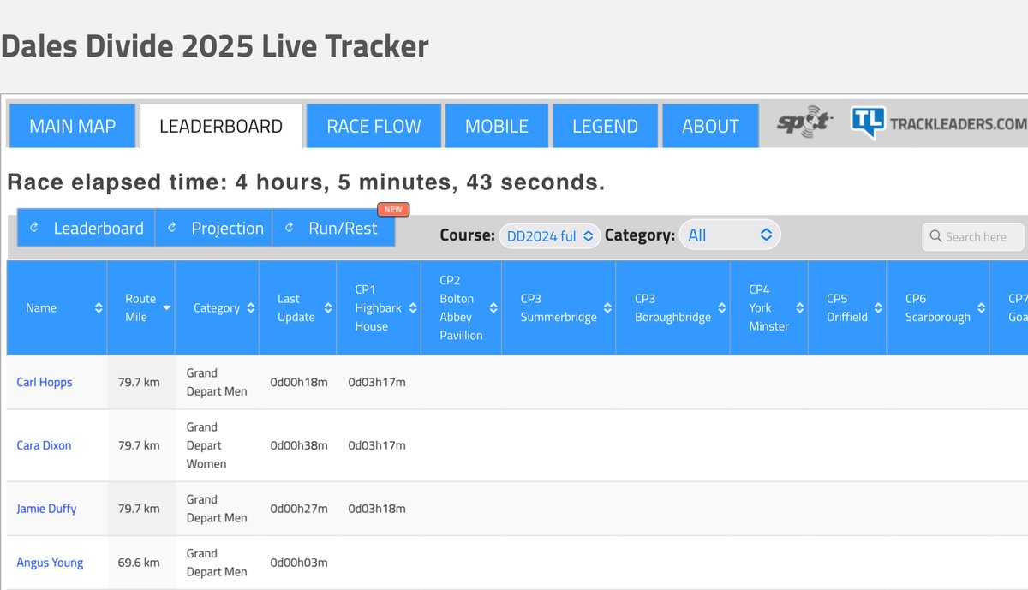This screenshot has width=1028, height=590.
Task: Sort by Last Update column
Action: [x=298, y=308]
